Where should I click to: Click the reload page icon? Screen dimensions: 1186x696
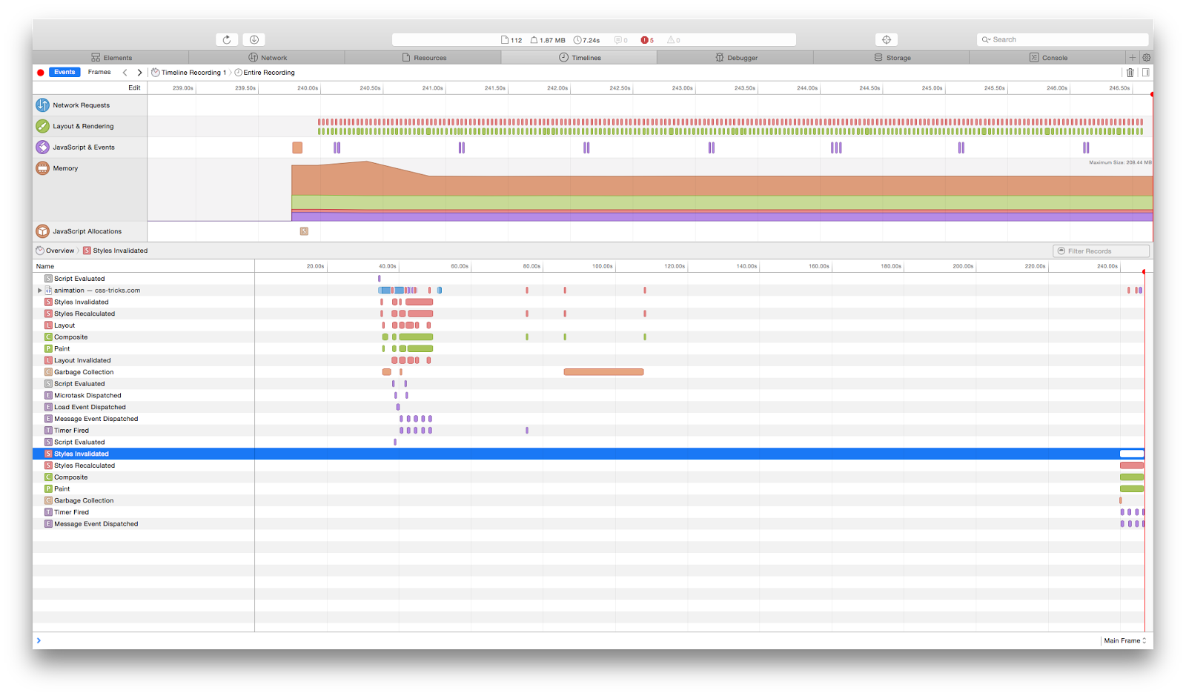coord(227,40)
